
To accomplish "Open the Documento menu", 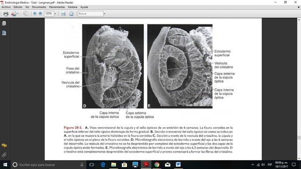I will click(39, 7).
